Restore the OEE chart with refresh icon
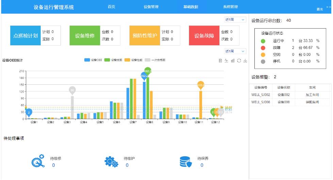 (239, 61)
